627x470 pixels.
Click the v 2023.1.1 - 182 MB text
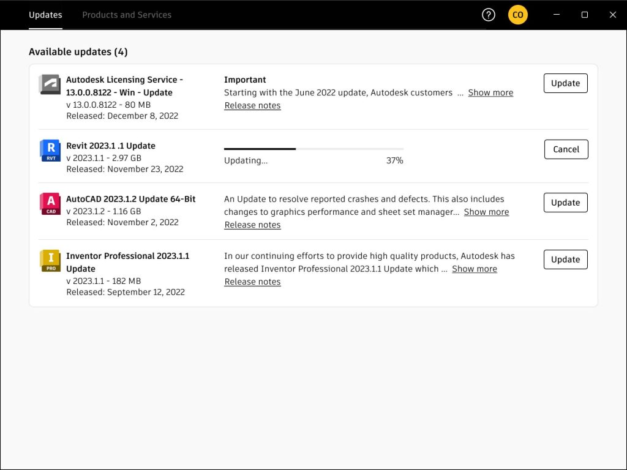tap(103, 282)
